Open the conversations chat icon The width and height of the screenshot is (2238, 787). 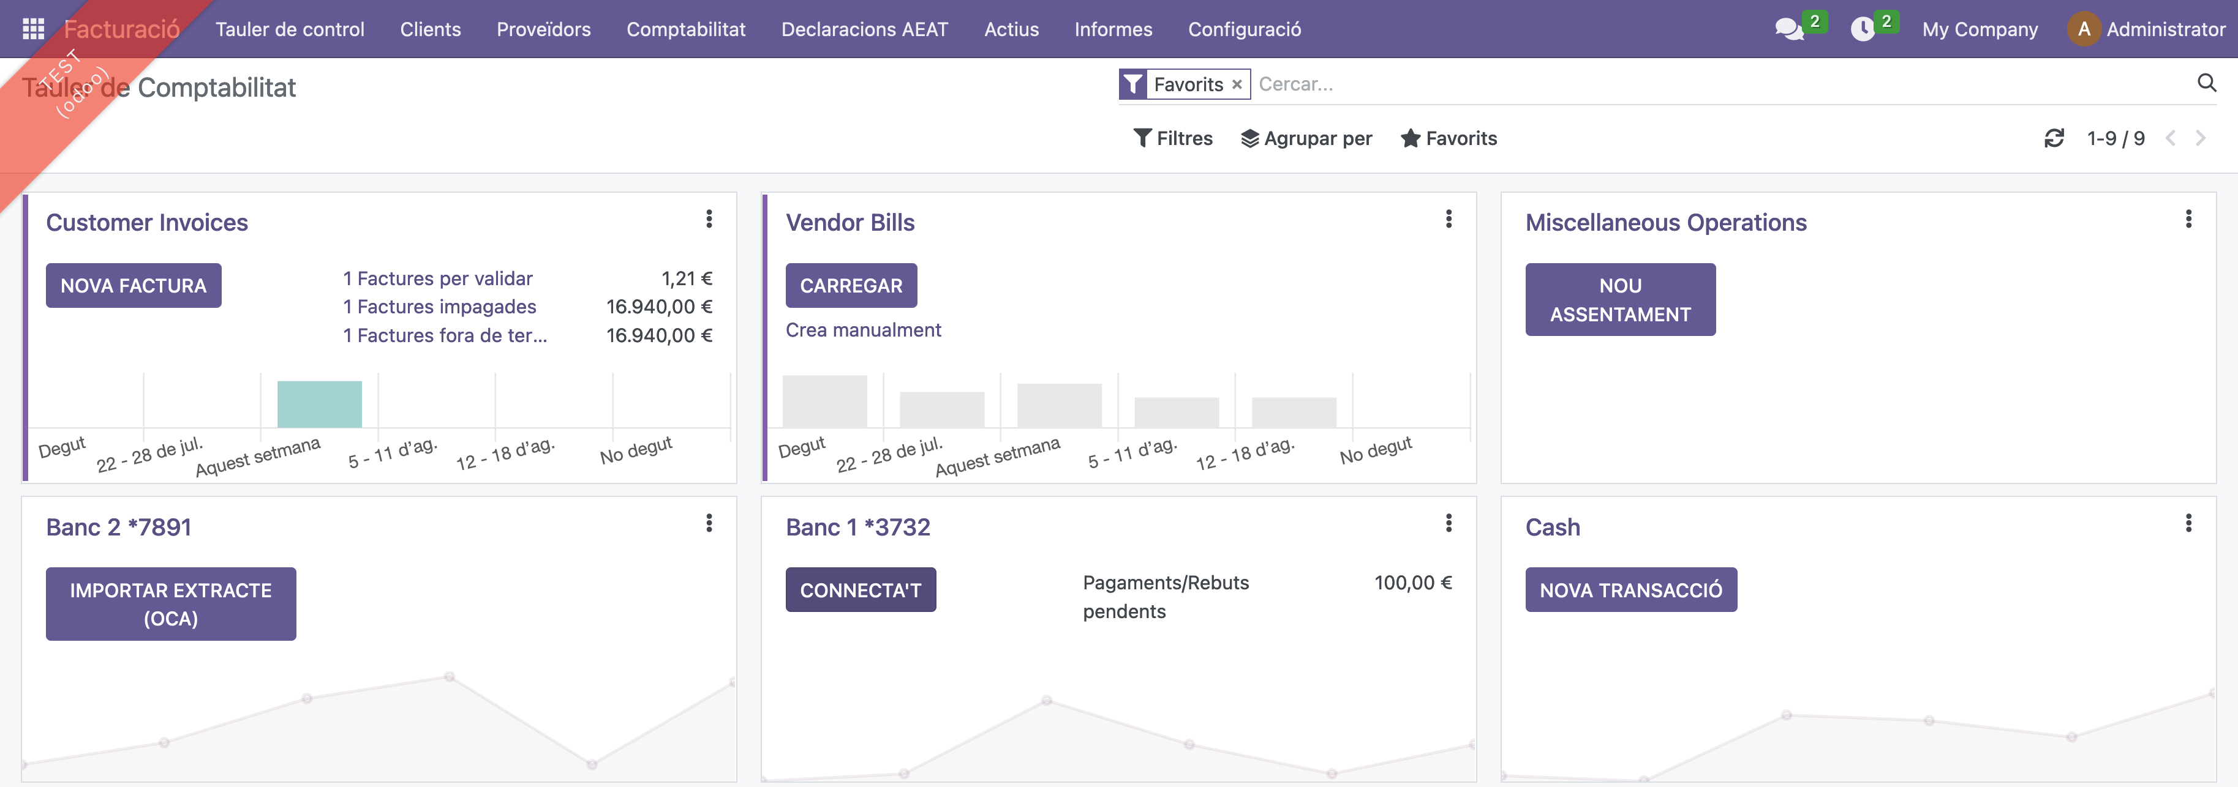point(1789,29)
